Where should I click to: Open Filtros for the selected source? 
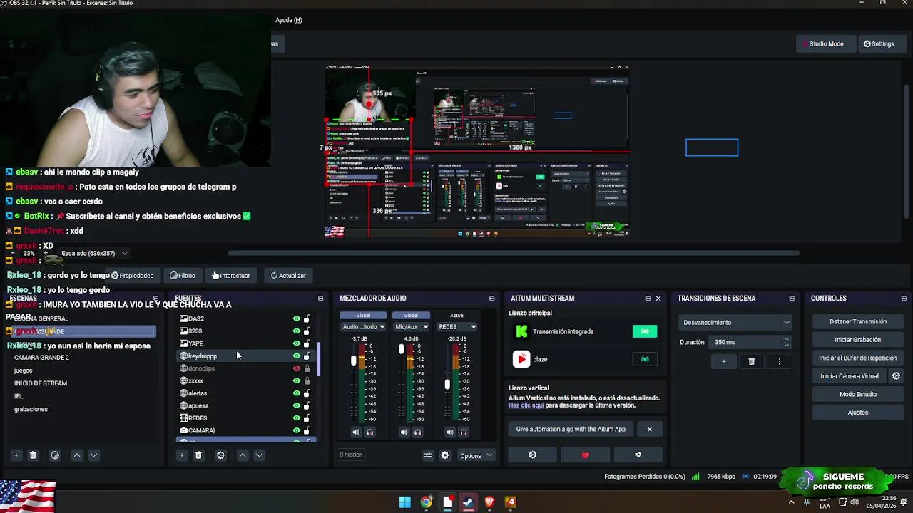point(183,276)
